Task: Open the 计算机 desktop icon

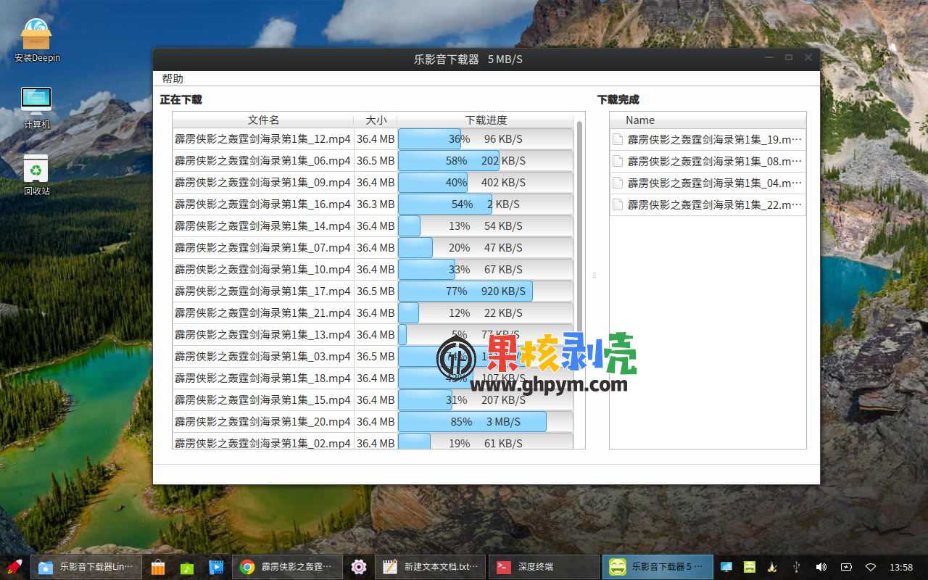Action: 36,108
